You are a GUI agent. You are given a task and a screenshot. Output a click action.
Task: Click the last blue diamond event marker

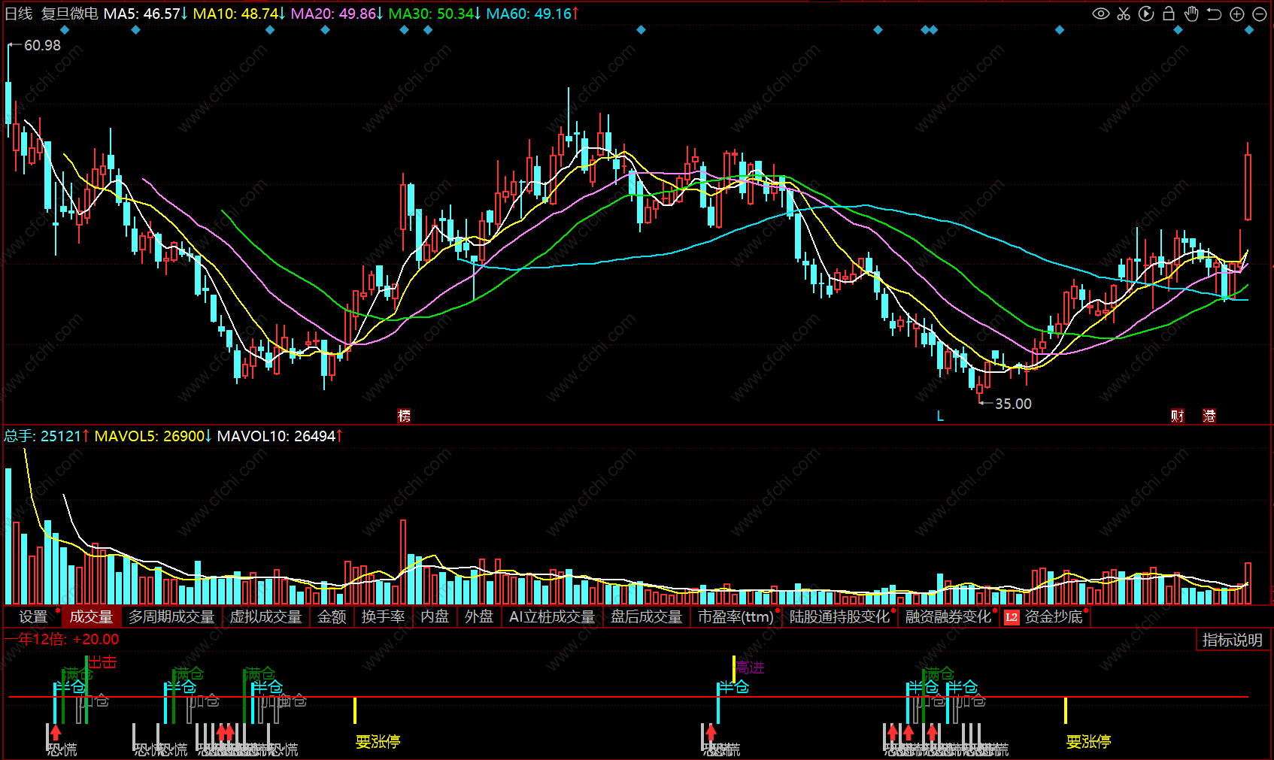click(x=1250, y=30)
